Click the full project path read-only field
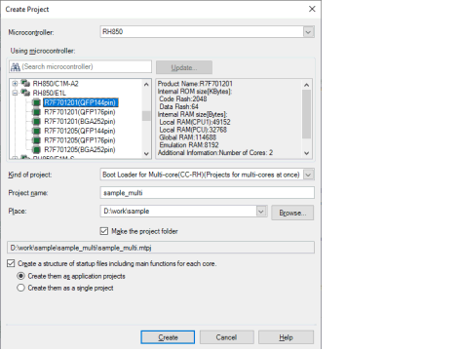 coord(161,248)
